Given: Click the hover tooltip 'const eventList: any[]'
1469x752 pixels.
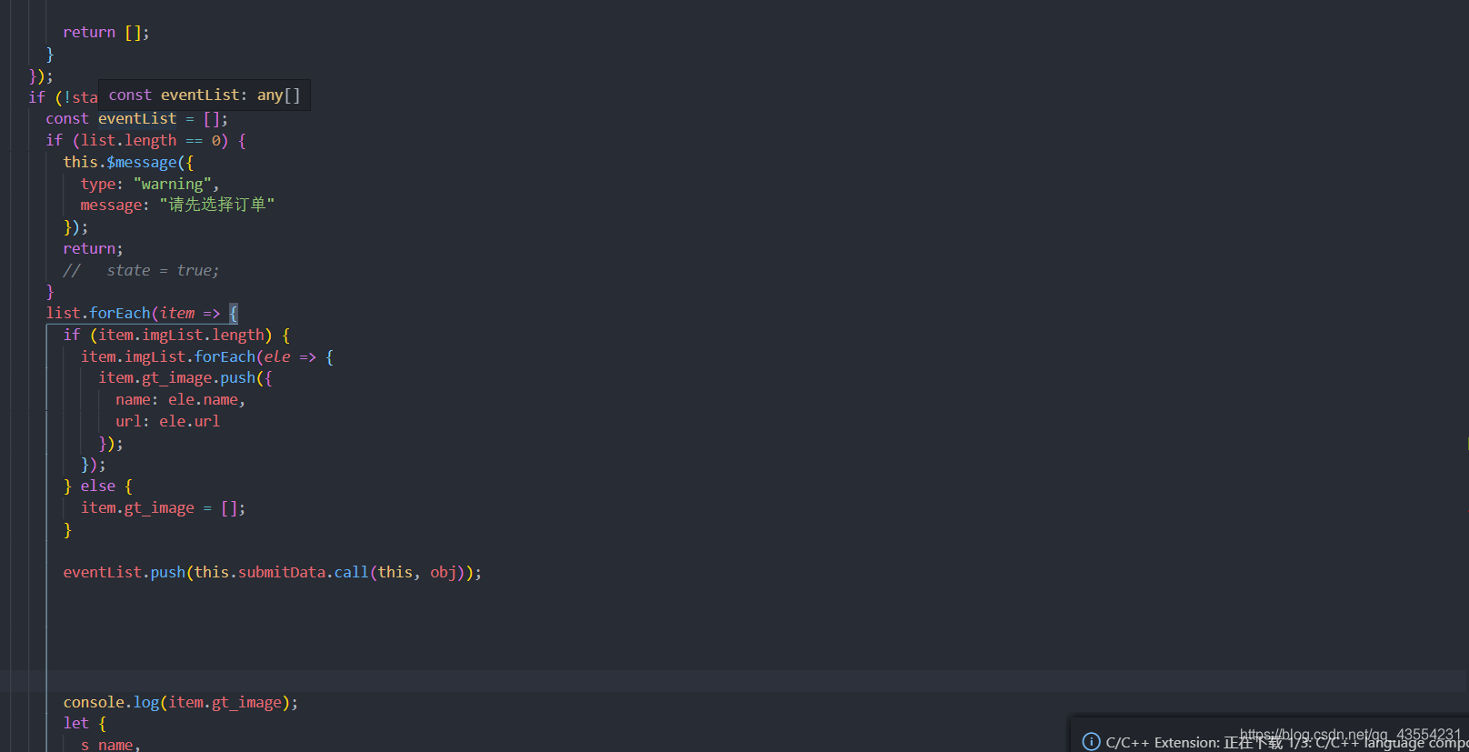Looking at the screenshot, I should click(x=205, y=95).
